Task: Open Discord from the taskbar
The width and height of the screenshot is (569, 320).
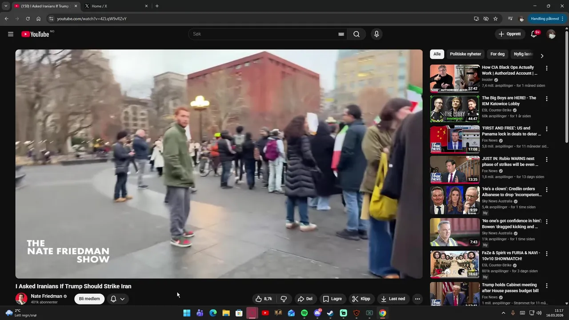Action: click(317, 313)
